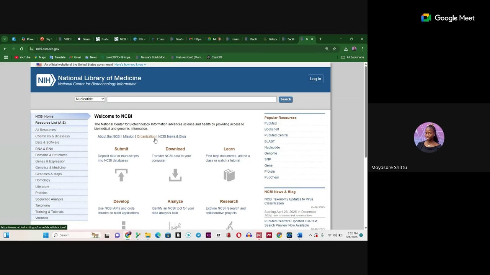The width and height of the screenshot is (490, 275).
Task: Open the Gmail bookmark
Action: coord(75,57)
